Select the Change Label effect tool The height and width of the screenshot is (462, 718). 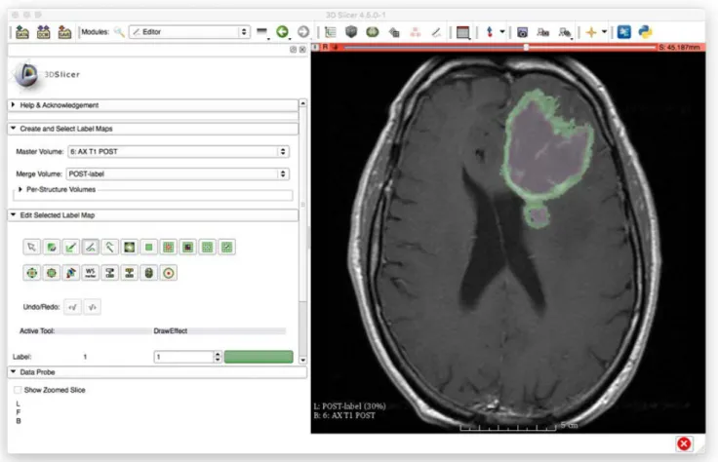tap(130, 273)
